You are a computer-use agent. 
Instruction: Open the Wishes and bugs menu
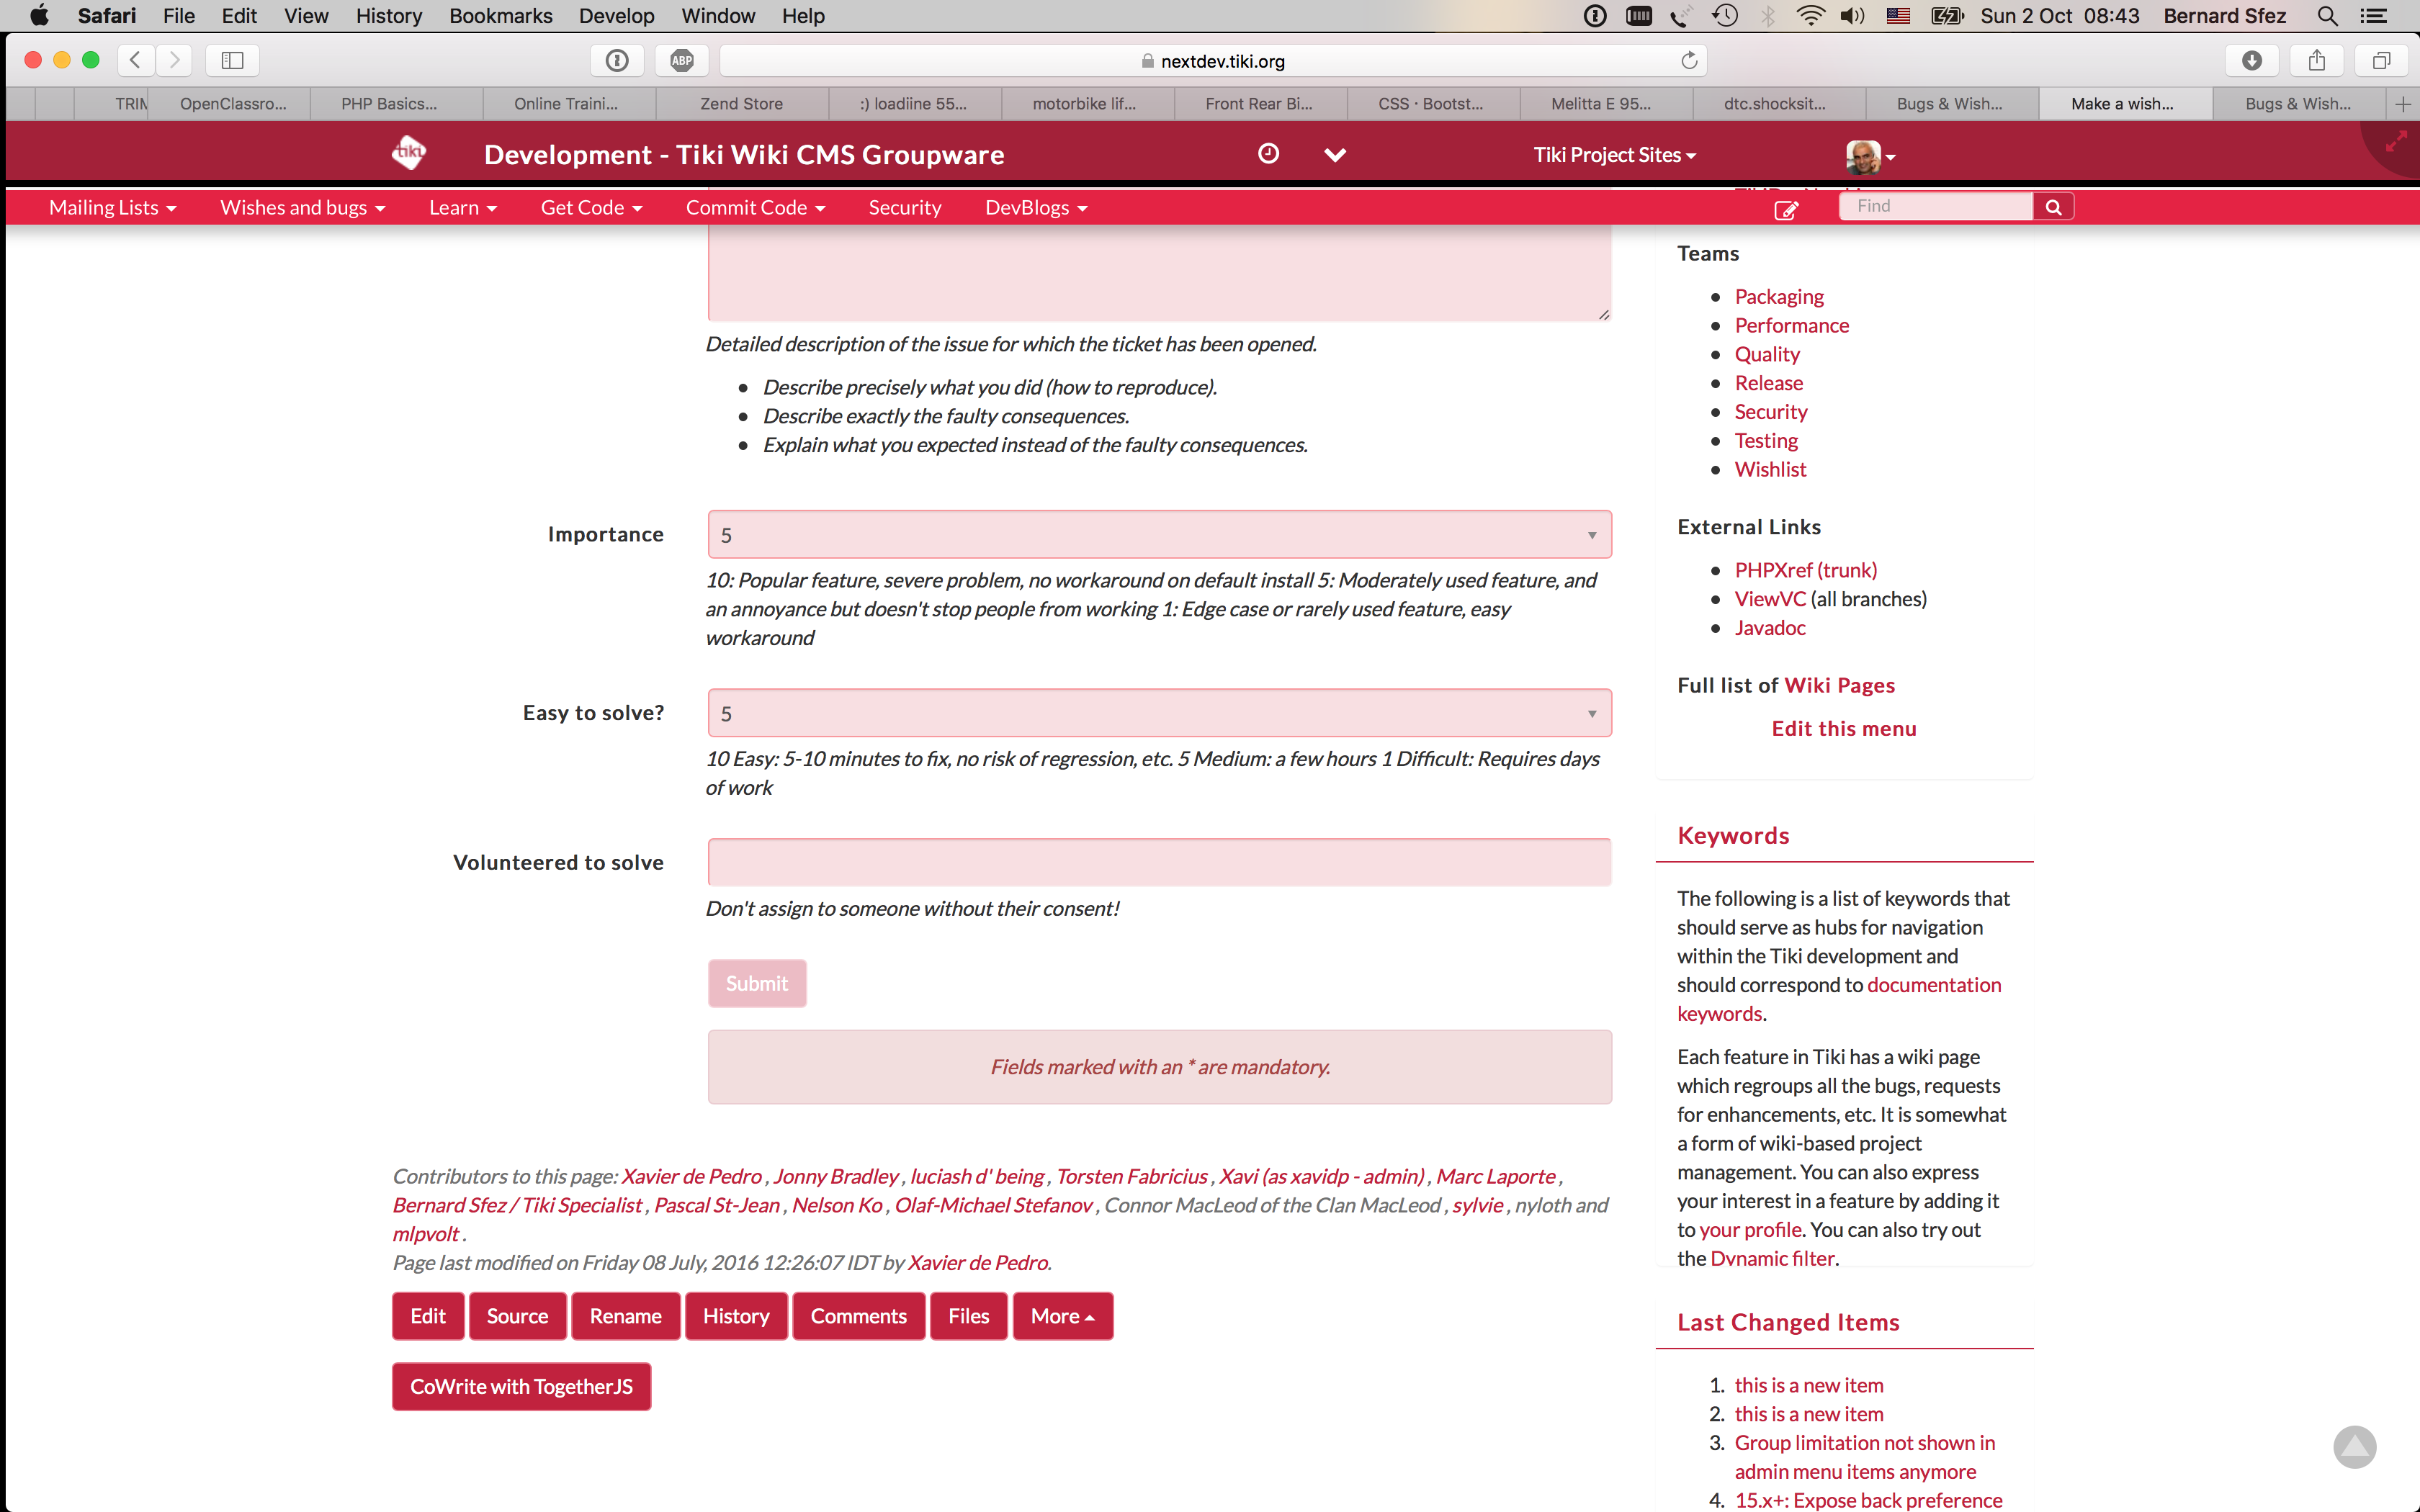[x=302, y=207]
